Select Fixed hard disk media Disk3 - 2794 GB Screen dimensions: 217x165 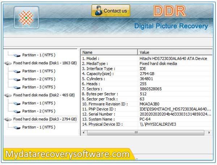pos(44,119)
